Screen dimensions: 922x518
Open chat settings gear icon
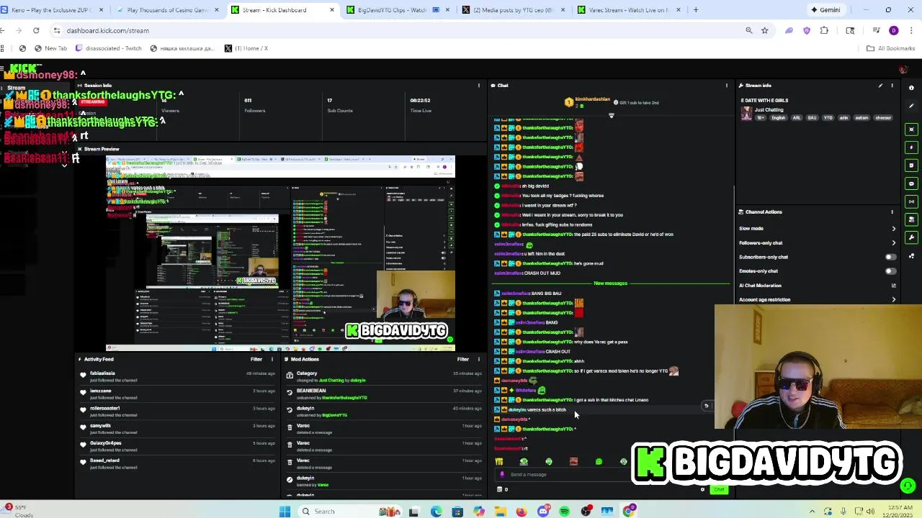pyautogui.click(x=702, y=489)
